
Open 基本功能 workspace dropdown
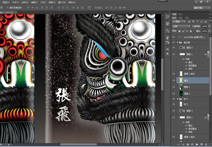(x=202, y=8)
